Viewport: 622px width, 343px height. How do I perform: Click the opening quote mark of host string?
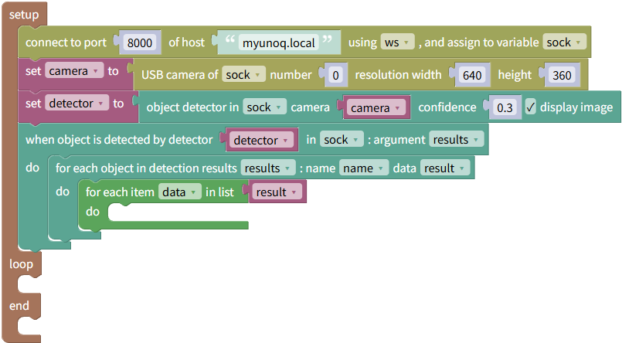tap(230, 39)
